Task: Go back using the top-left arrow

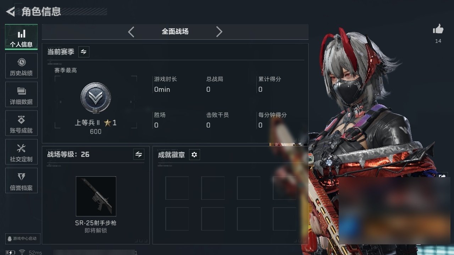Action: pyautogui.click(x=11, y=12)
